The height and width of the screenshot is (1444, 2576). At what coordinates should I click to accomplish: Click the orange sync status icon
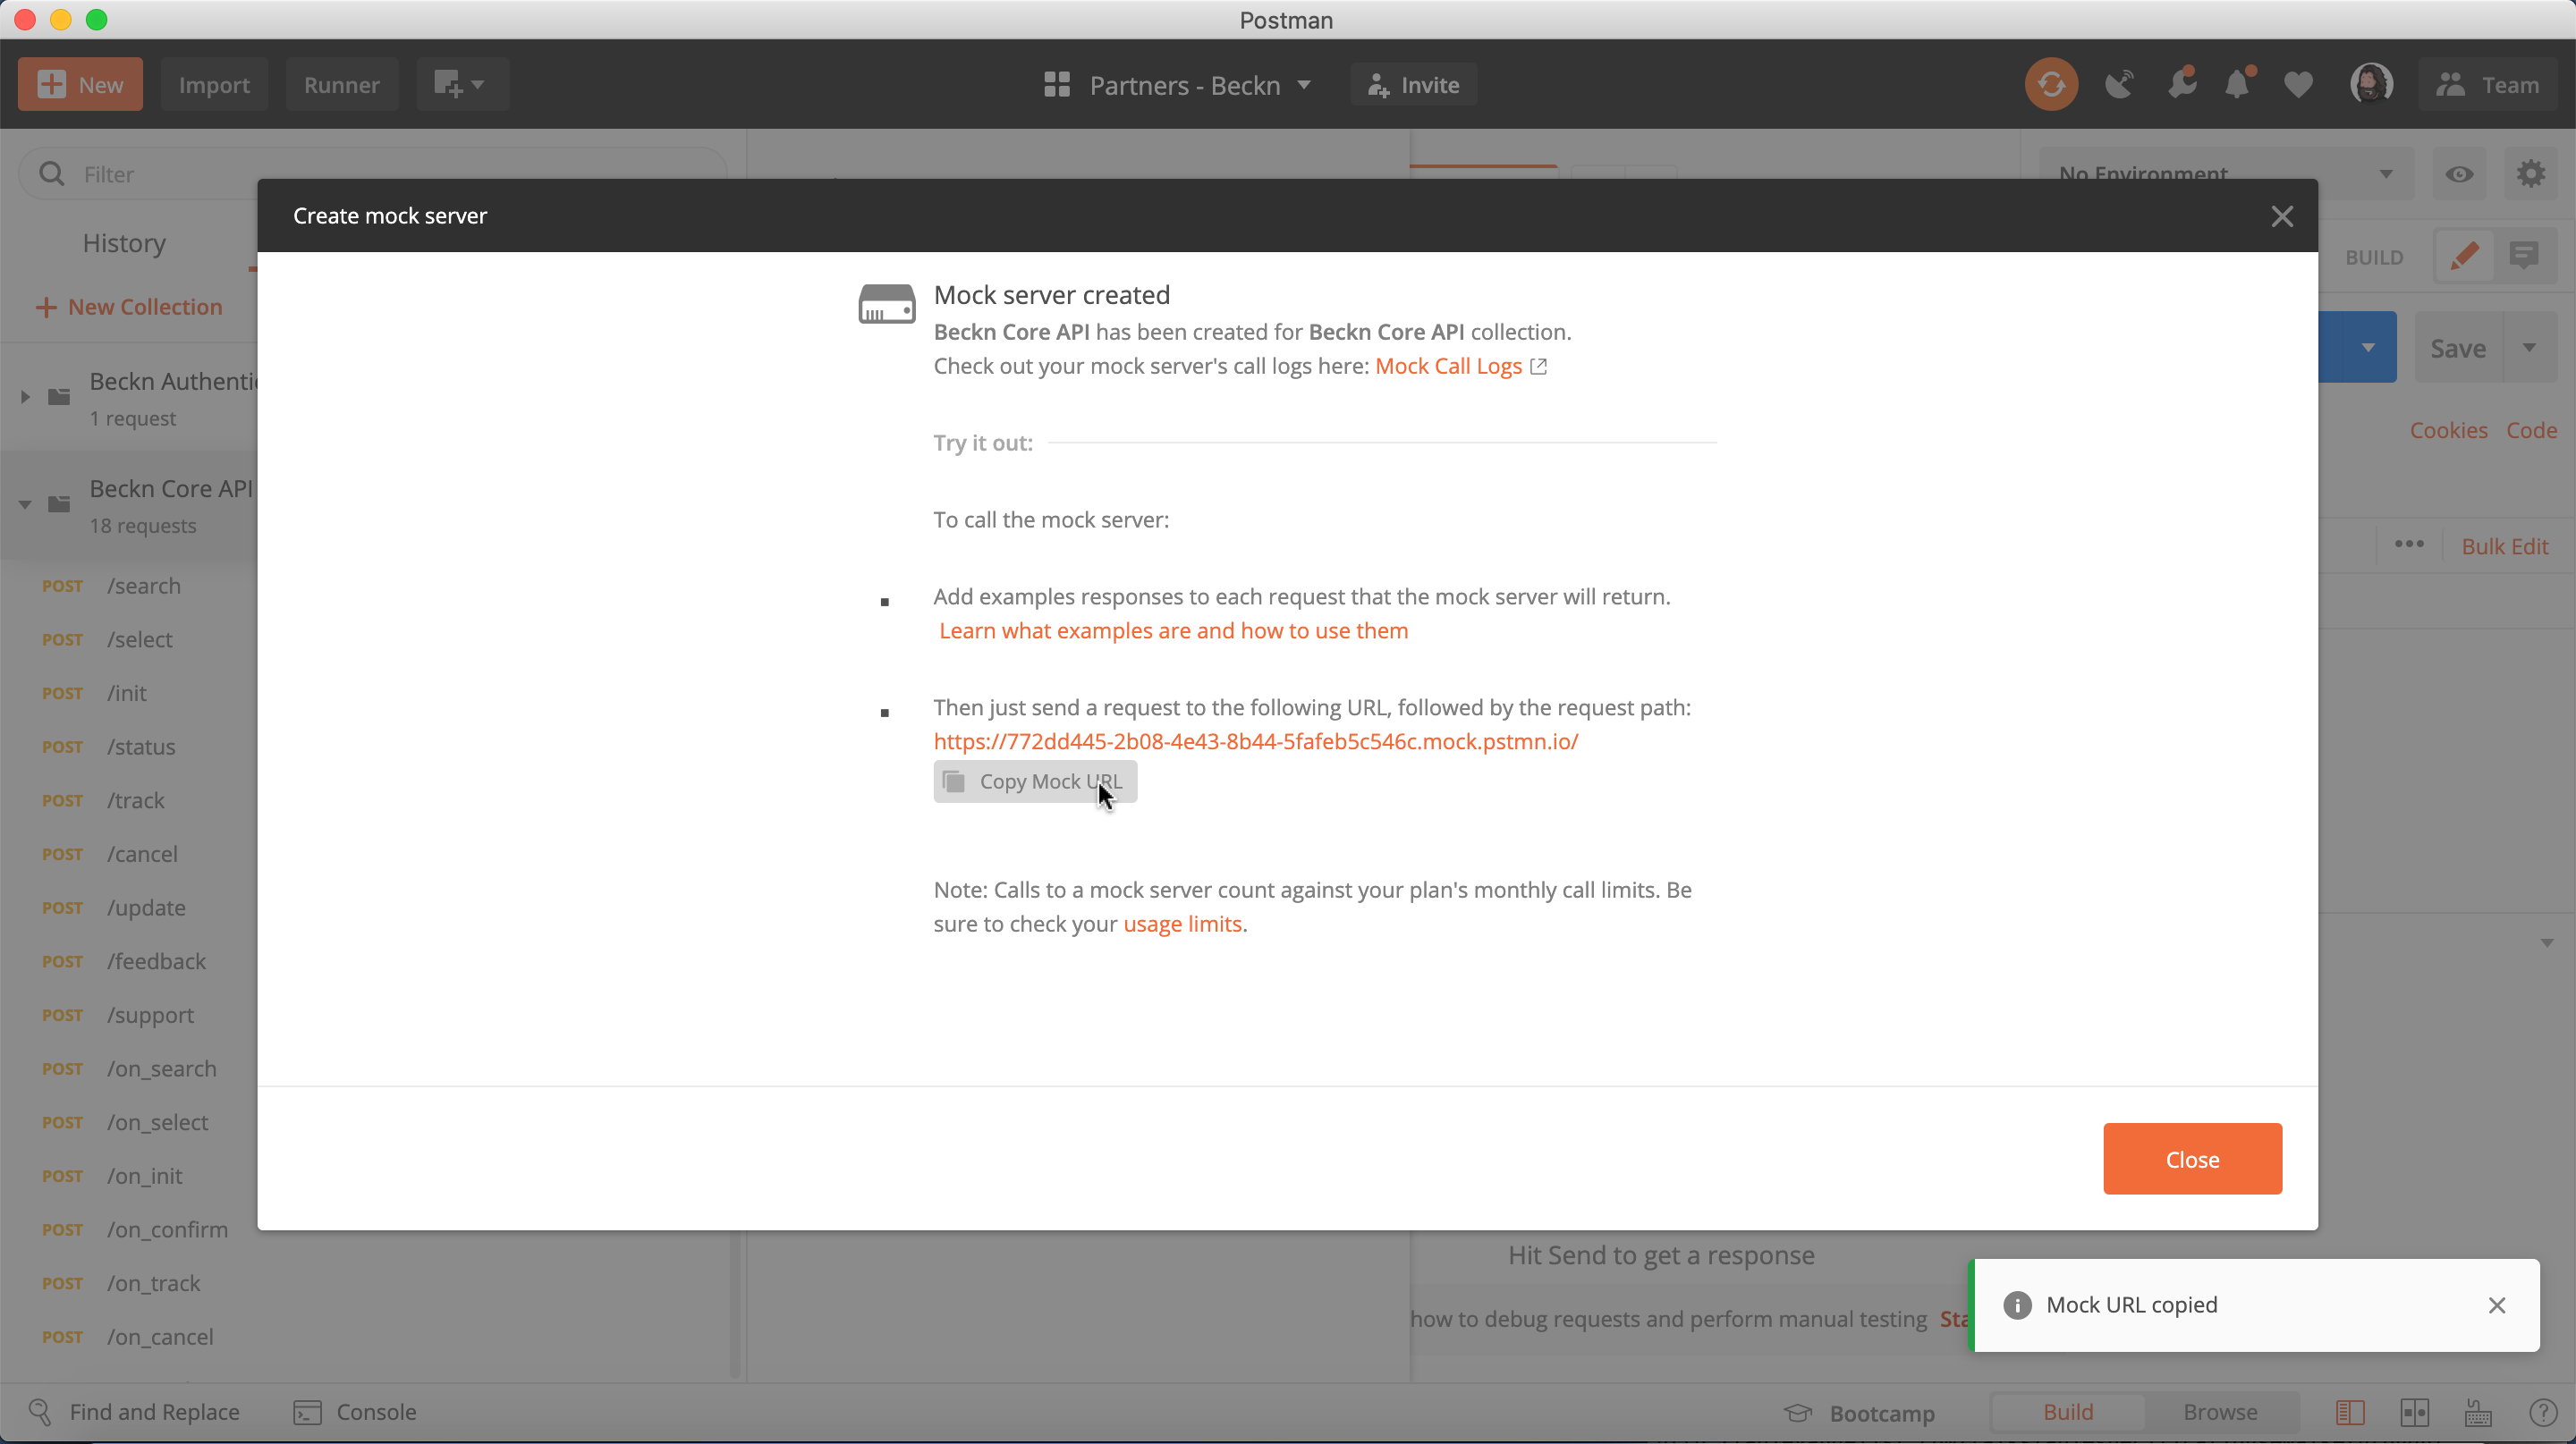point(2051,85)
